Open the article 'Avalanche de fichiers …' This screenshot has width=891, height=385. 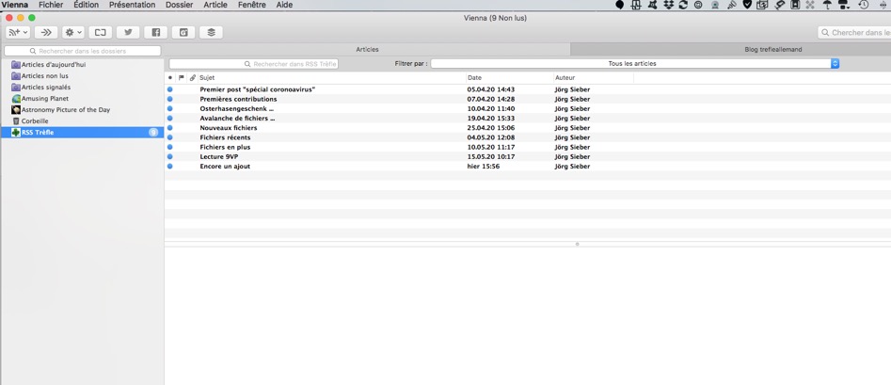coord(237,119)
